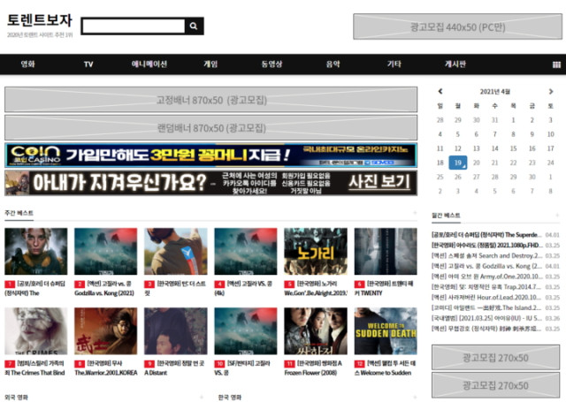Screen dimensions: 566x402
Task: Open the 애니메이션 menu
Action: [x=149, y=64]
